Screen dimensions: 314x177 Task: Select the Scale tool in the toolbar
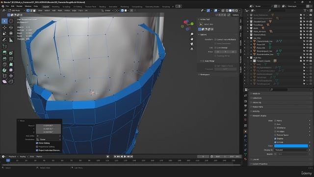[x=4, y=33]
